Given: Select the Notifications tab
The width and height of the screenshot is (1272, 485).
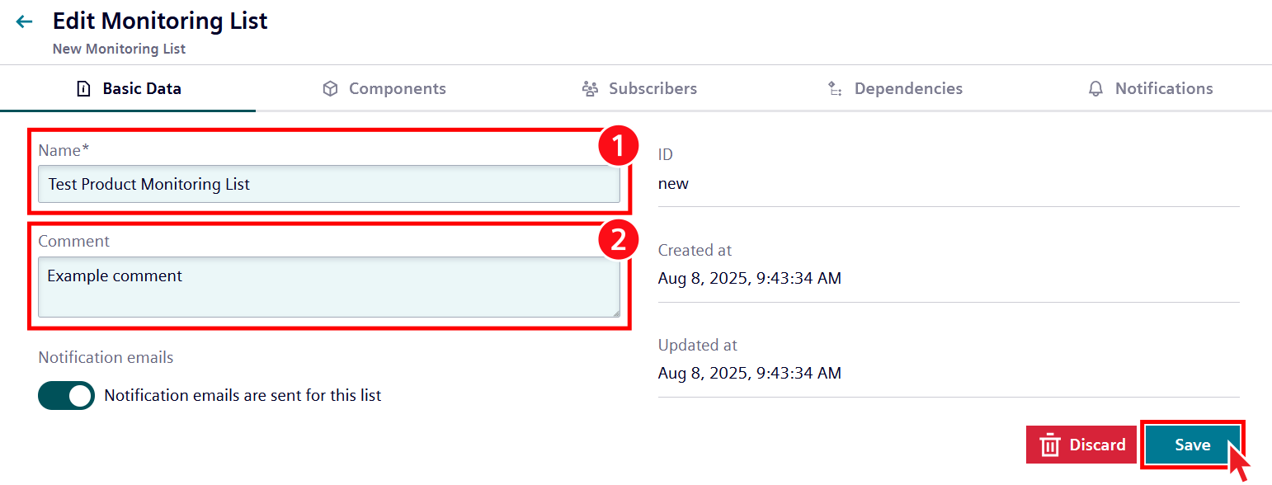Looking at the screenshot, I should (x=1163, y=89).
